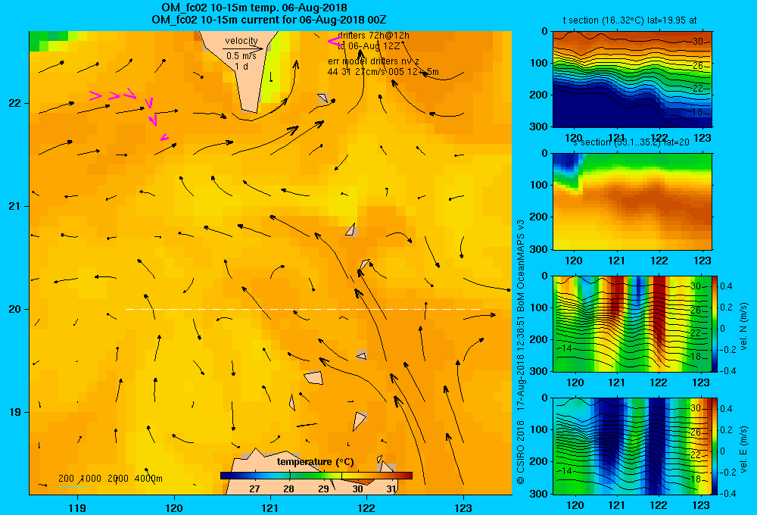This screenshot has height=515, width=757.
Task: Click the vel. N colorbar strip
Action: point(715,323)
